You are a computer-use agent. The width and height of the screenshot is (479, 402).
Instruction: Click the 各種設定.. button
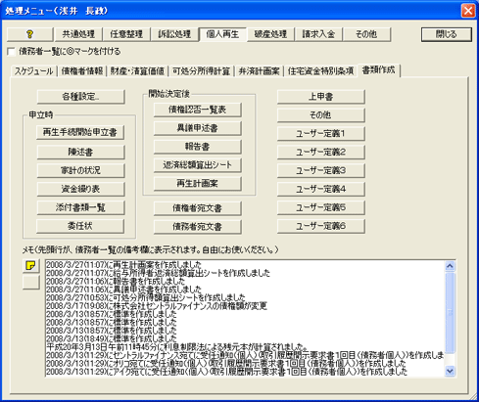click(80, 97)
